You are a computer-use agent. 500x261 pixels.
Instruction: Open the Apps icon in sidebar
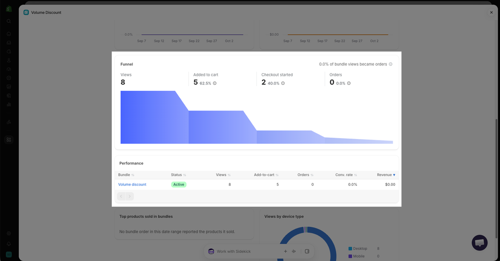pyautogui.click(x=9, y=140)
